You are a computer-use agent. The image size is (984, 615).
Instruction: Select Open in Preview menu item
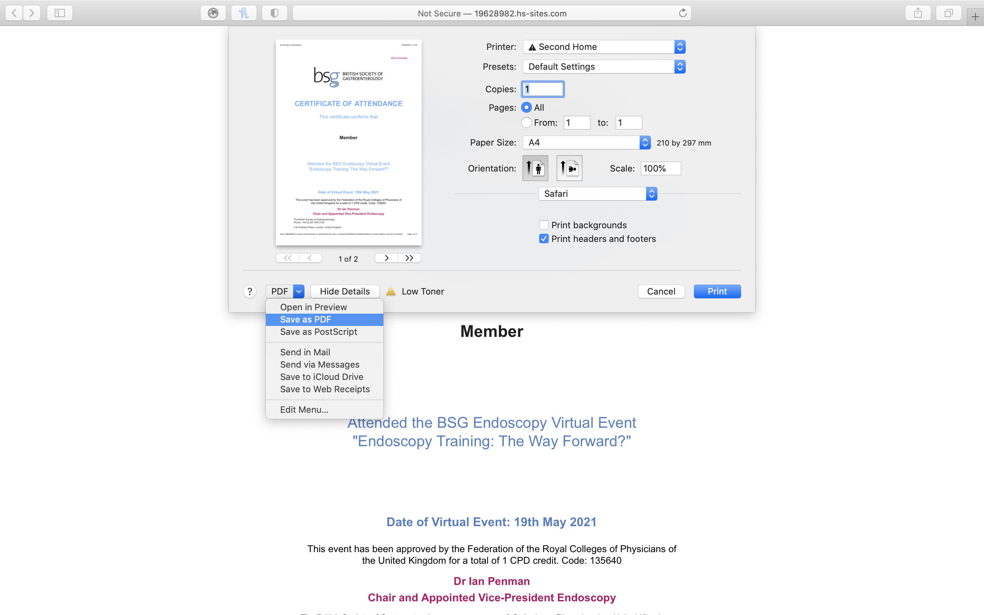coord(314,307)
